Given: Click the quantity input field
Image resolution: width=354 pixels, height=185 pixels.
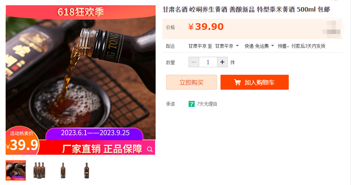Looking at the screenshot, I should 208,62.
